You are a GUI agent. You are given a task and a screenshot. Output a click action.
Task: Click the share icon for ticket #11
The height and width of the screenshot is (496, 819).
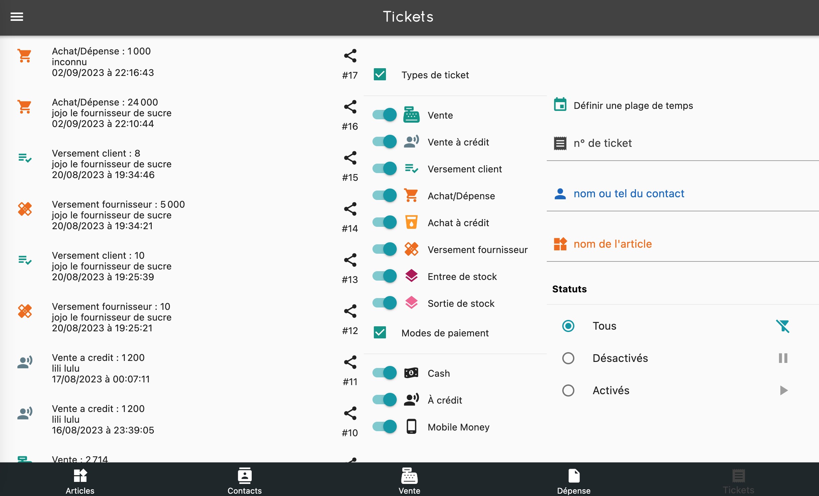(x=350, y=362)
